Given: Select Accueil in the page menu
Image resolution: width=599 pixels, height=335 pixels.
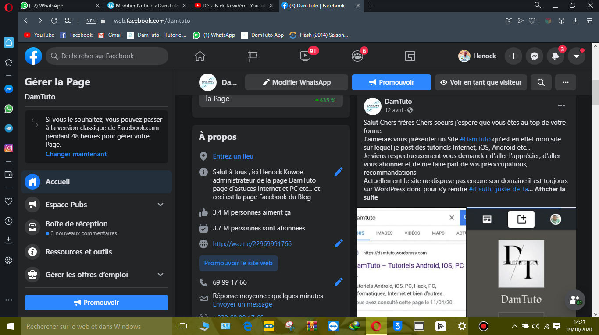Looking at the screenshot, I should (96, 182).
